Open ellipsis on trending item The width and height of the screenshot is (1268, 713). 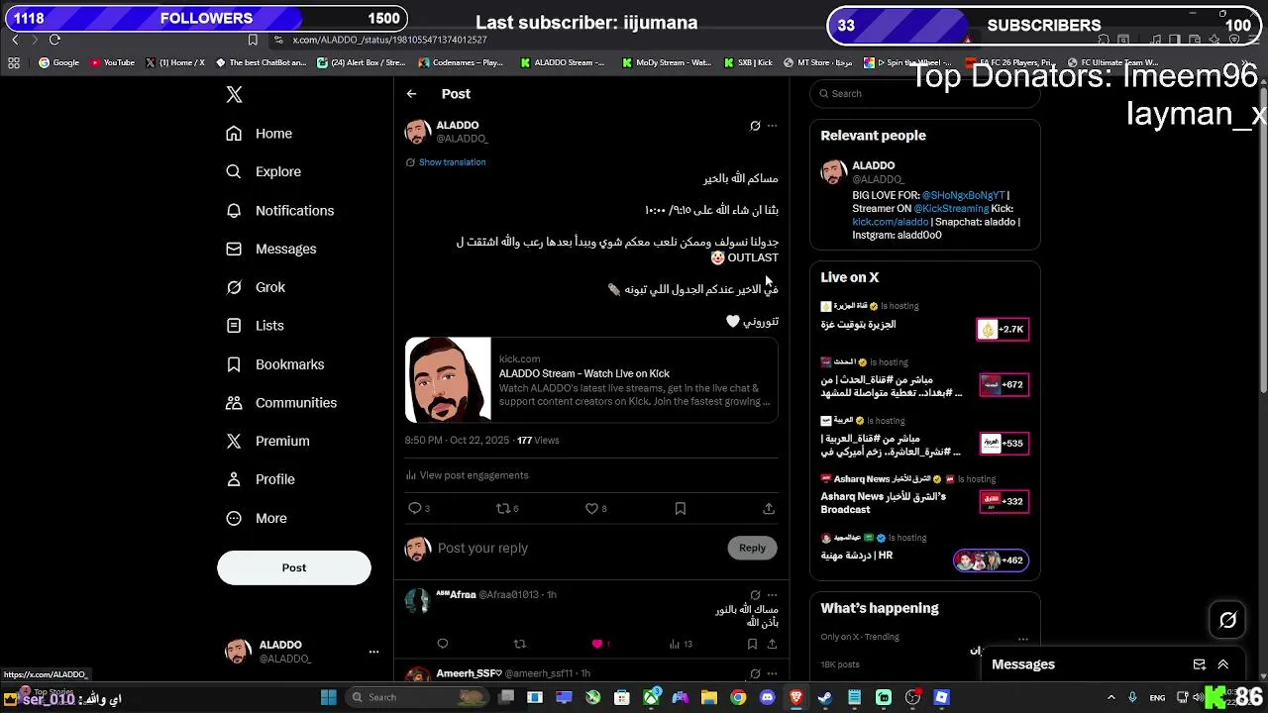pos(1023,639)
